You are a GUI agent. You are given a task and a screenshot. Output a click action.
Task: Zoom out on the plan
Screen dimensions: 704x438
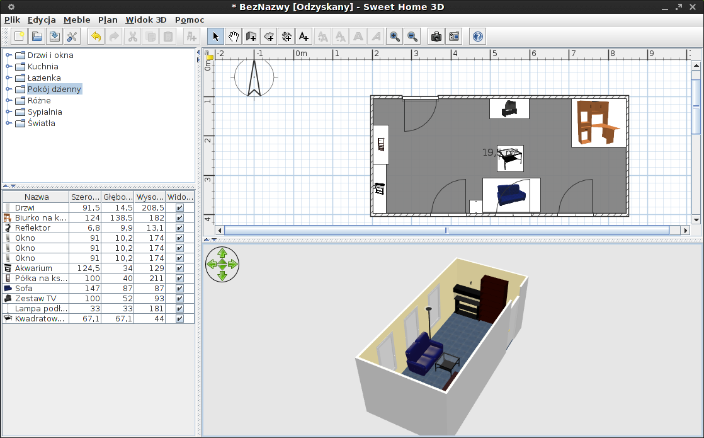tap(412, 37)
